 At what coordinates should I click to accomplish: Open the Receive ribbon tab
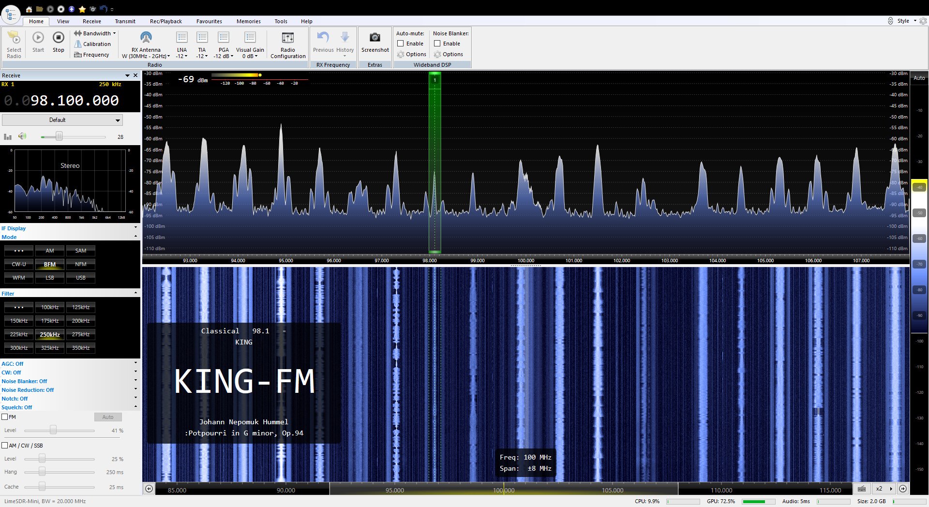click(x=92, y=21)
